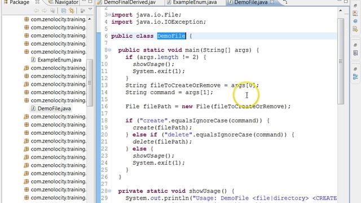Viewport: 361px width, 203px height.
Task: Click the Package Explorer scroll-up arrow
Action: point(90,19)
